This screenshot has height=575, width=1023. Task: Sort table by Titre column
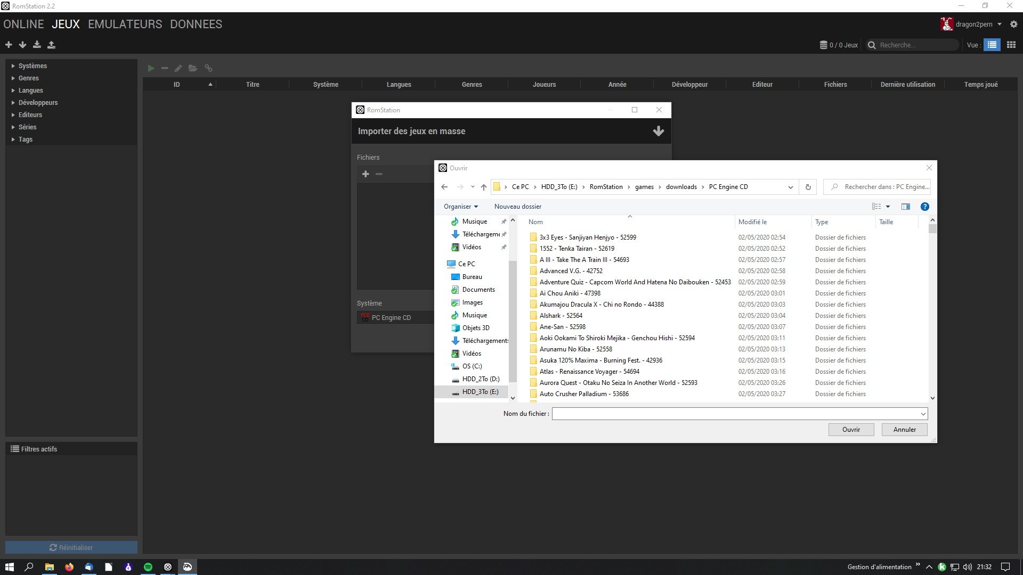coord(253,84)
